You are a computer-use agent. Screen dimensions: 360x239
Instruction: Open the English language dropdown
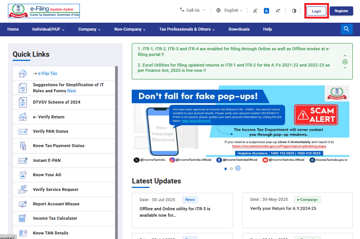(229, 10)
